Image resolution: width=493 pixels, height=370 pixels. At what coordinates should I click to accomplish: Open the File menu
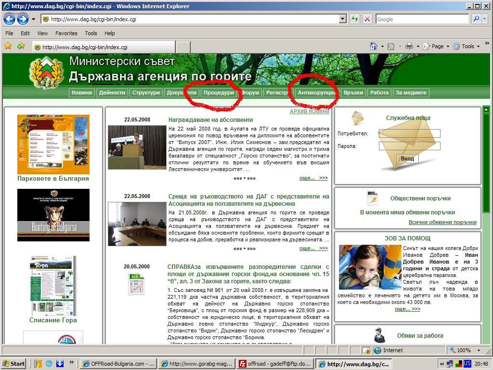pyautogui.click(x=9, y=33)
